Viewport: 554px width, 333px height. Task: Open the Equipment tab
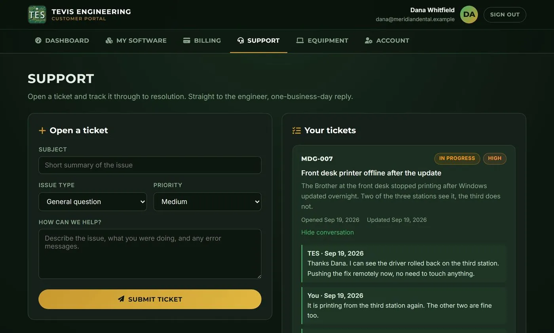(322, 40)
